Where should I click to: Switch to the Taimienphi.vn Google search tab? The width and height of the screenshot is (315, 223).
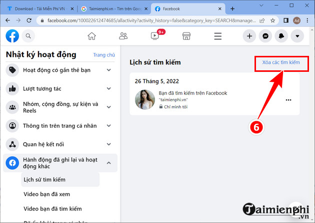coord(114,9)
